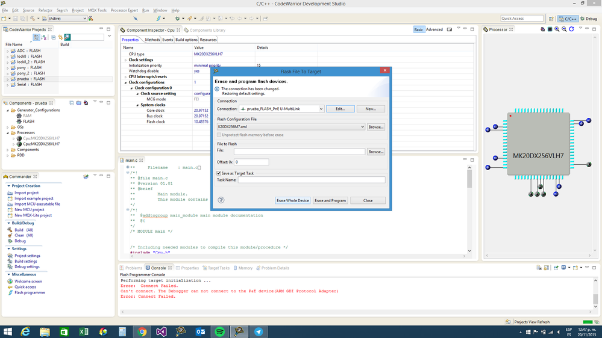
Task: Click Import example project link
Action: pyautogui.click(x=34, y=198)
